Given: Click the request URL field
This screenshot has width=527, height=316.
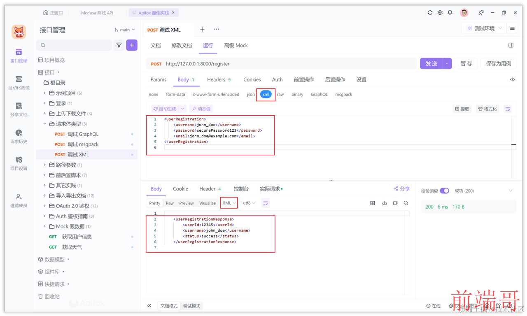Looking at the screenshot, I should (x=281, y=64).
